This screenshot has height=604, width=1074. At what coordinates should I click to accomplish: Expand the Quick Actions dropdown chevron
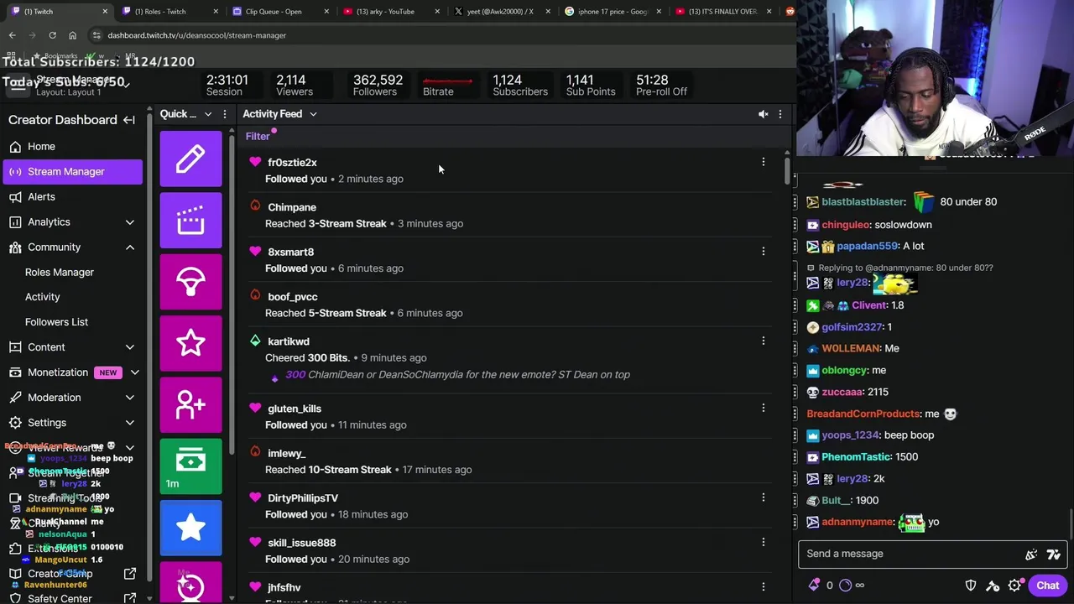coord(208,114)
